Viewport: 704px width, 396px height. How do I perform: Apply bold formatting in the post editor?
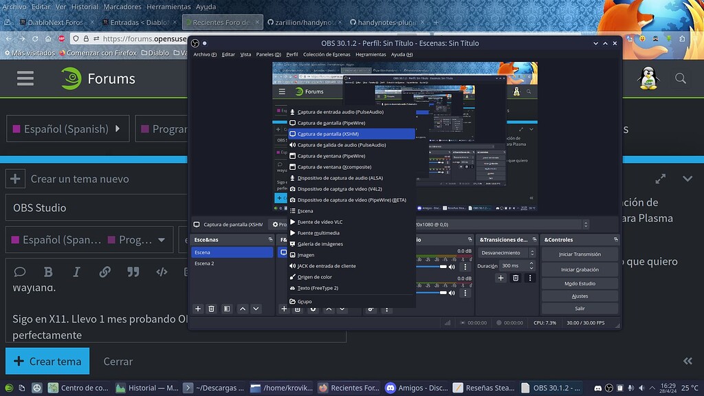point(47,272)
